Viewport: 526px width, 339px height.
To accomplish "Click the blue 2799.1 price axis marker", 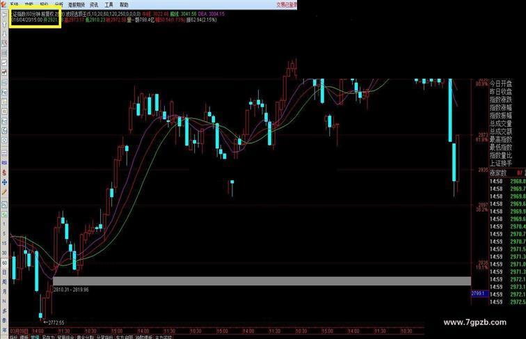I will [x=478, y=293].
